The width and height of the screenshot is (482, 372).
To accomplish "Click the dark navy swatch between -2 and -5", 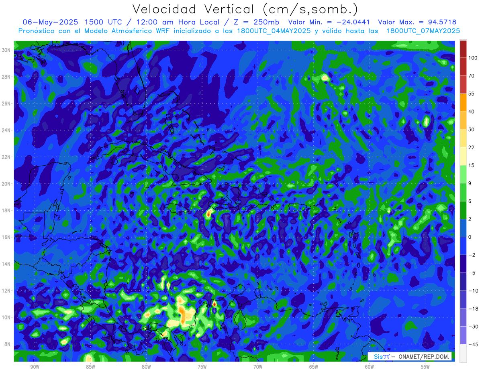I will click(x=463, y=264).
